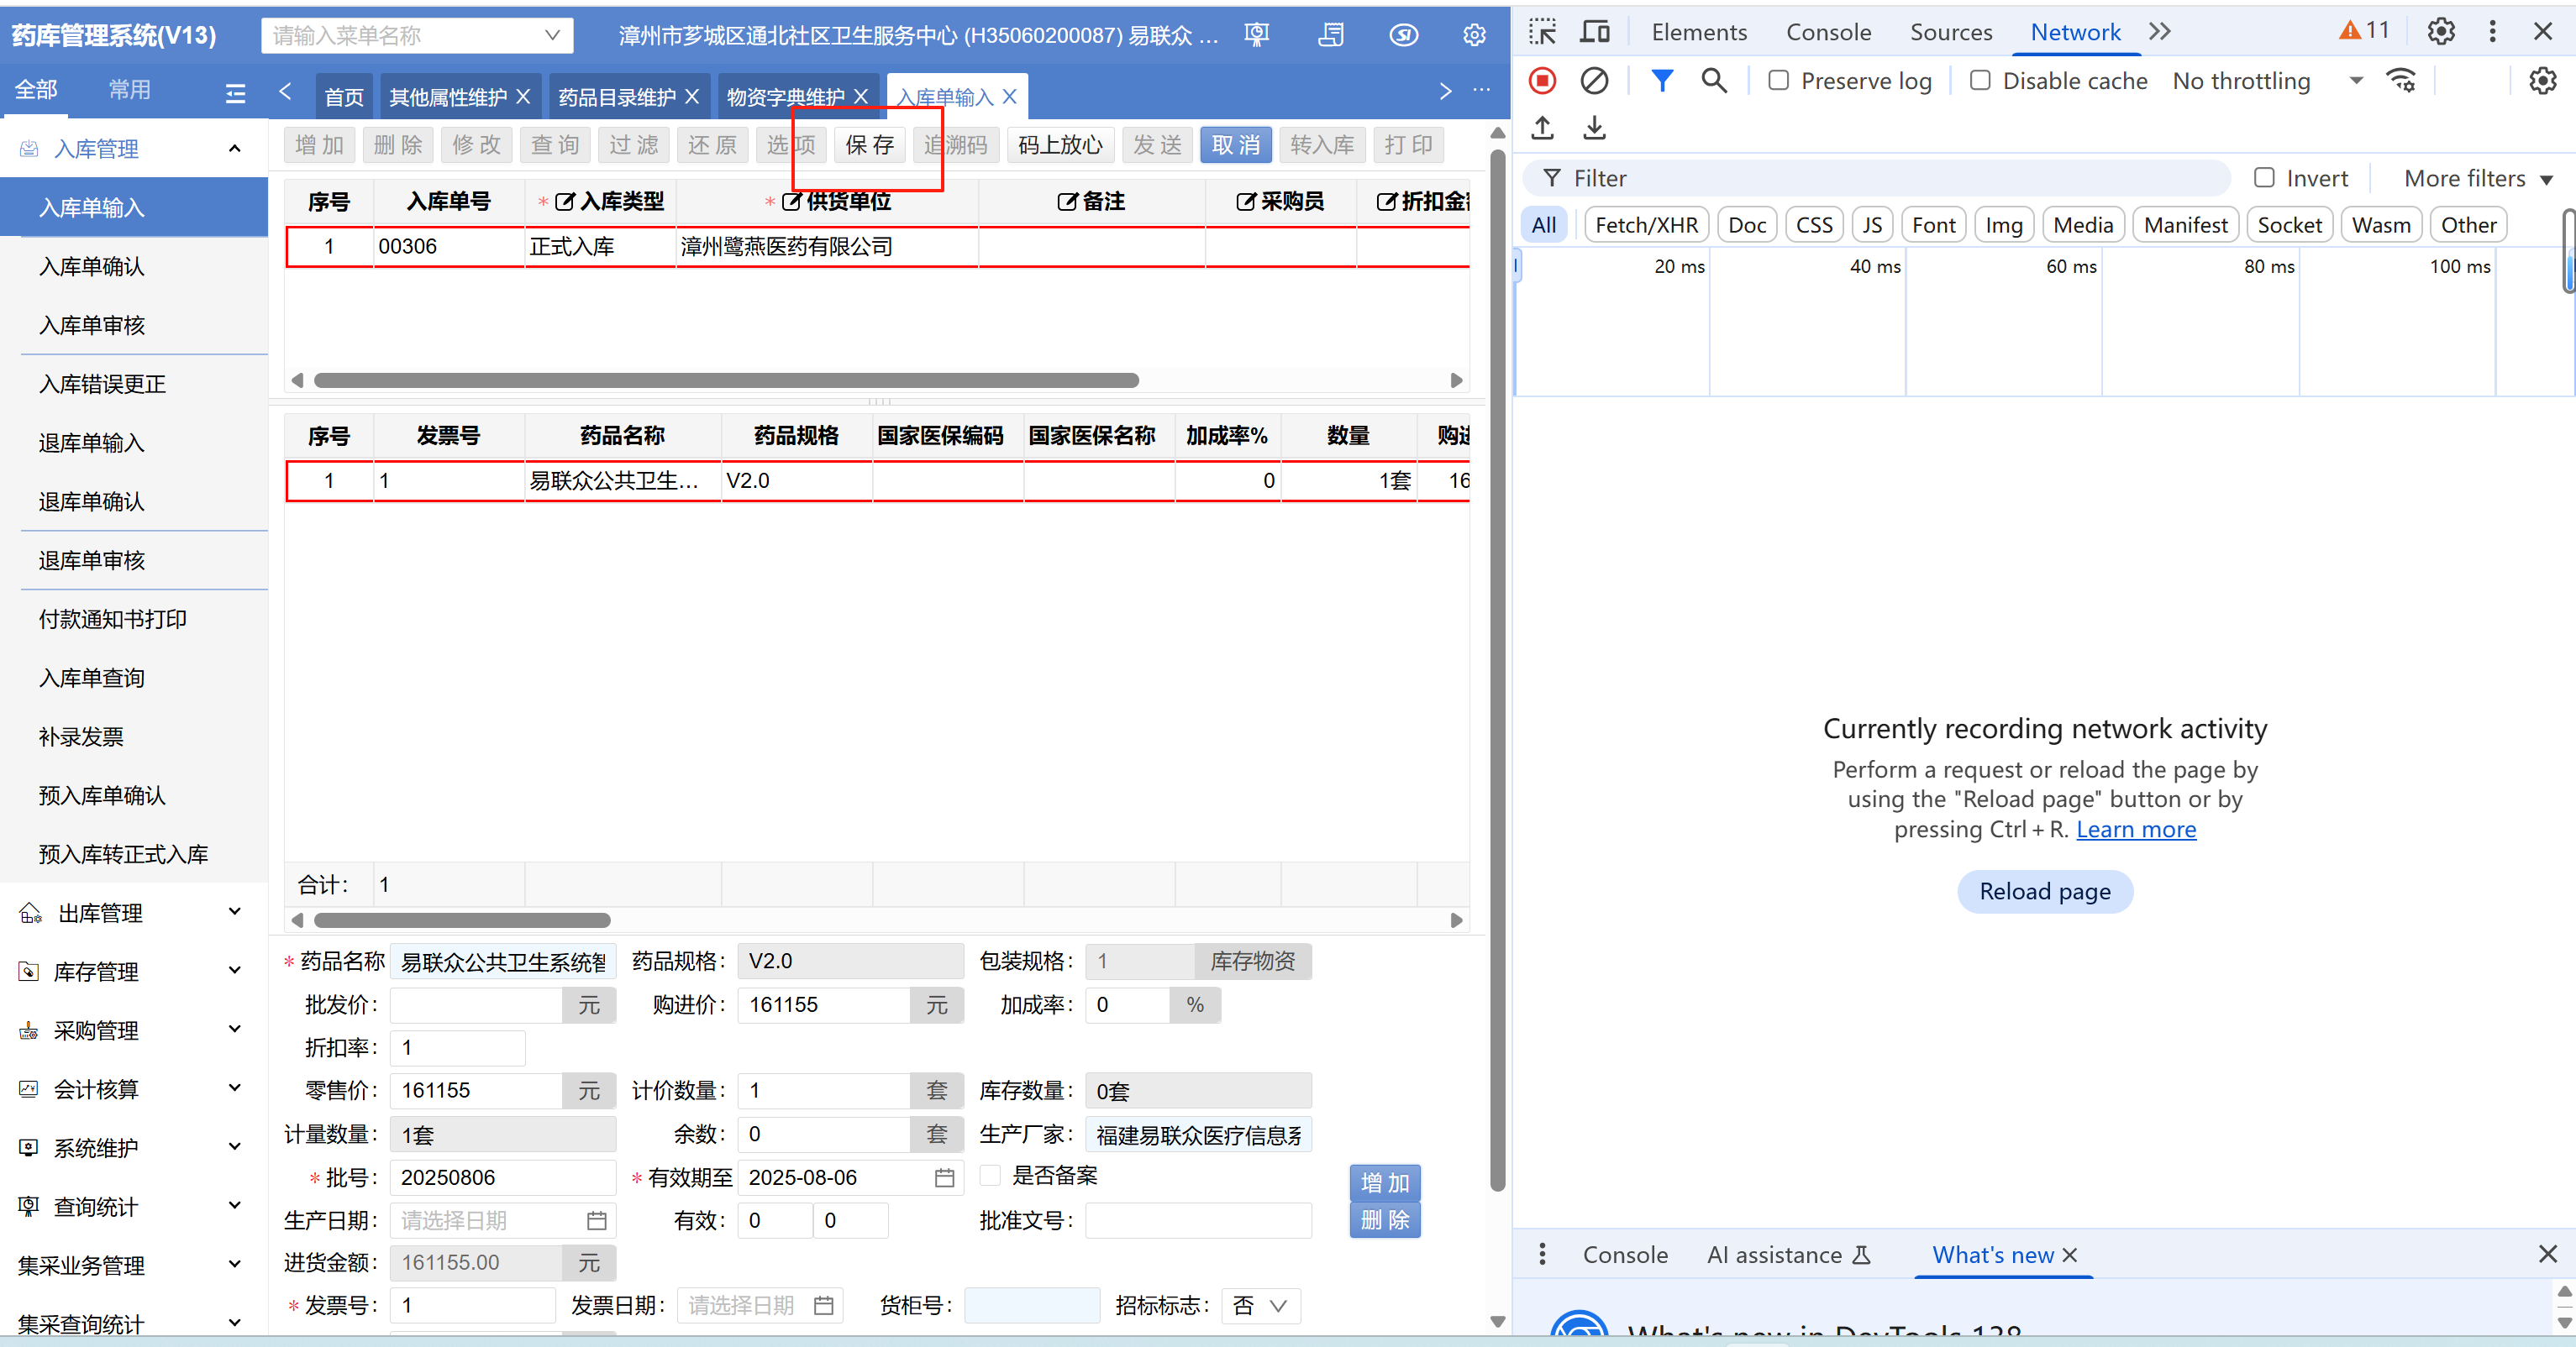Screen dimensions: 2576x1347
Task: Open the network search magnifier icon
Action: (x=1714, y=80)
